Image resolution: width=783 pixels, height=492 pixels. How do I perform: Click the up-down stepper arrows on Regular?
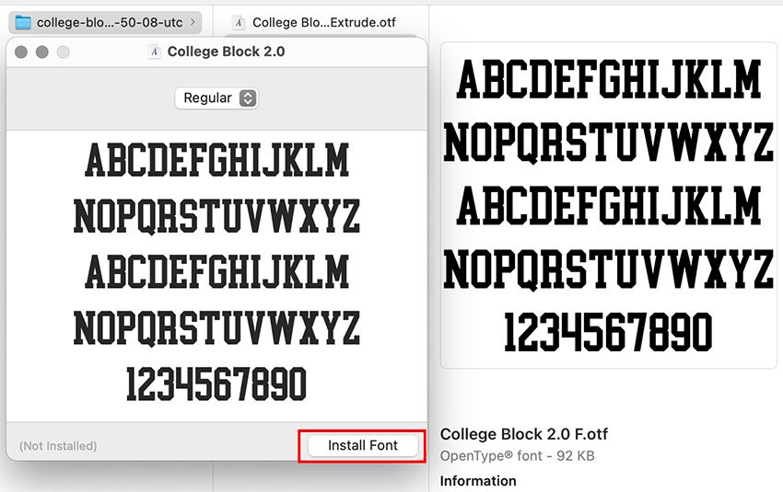pos(247,98)
